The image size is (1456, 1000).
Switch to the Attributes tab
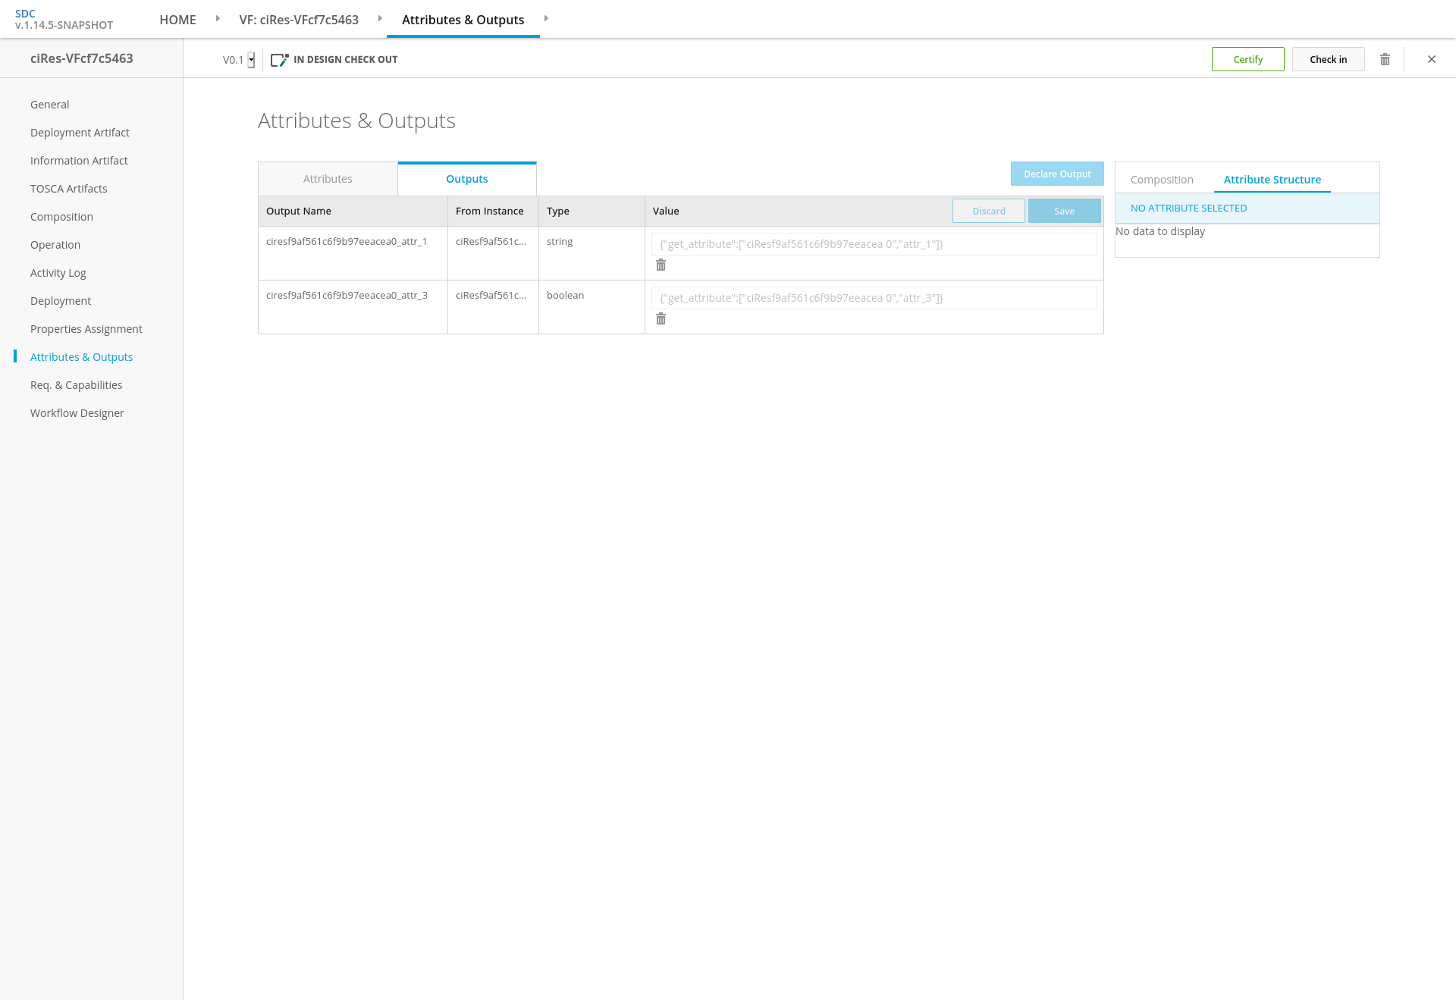click(328, 179)
